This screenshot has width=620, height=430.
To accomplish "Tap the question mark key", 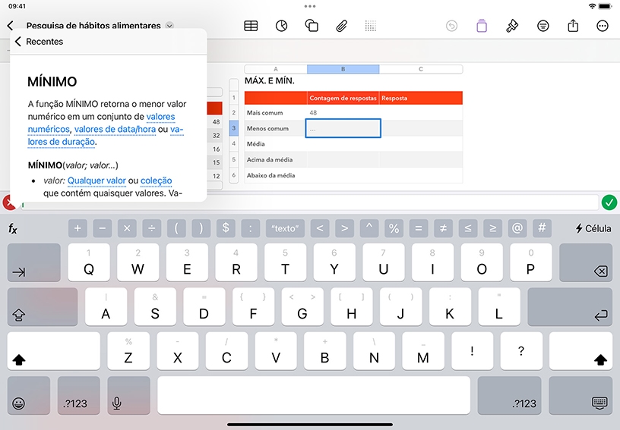I will pyautogui.click(x=521, y=350).
